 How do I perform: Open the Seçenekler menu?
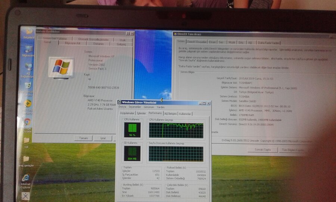click(135, 107)
